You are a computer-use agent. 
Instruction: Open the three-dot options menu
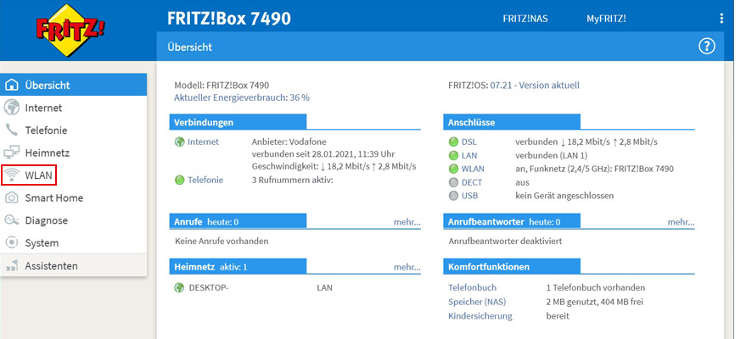721,19
